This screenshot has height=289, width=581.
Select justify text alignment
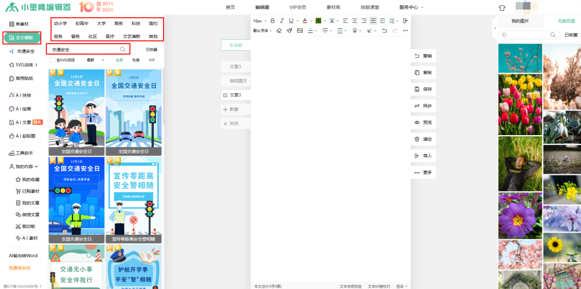pyautogui.click(x=373, y=20)
